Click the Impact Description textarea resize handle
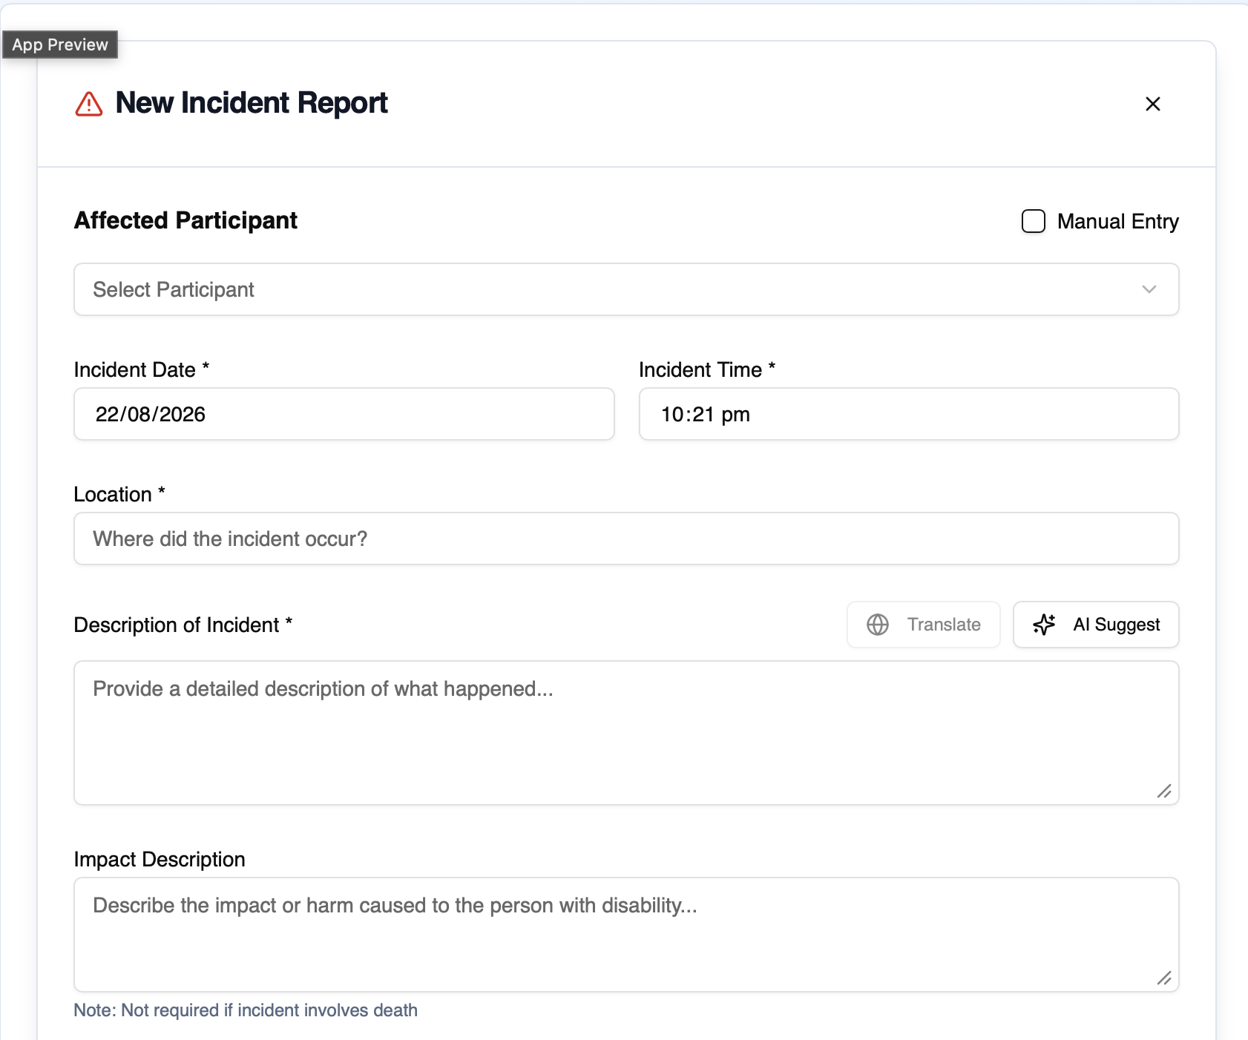 [x=1164, y=978]
